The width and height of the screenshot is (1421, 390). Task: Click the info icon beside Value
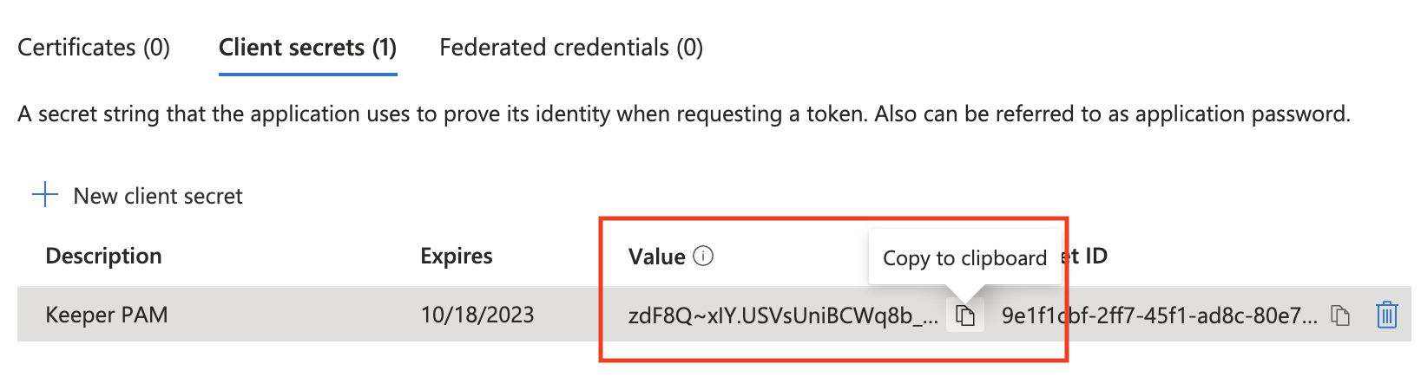(x=704, y=256)
